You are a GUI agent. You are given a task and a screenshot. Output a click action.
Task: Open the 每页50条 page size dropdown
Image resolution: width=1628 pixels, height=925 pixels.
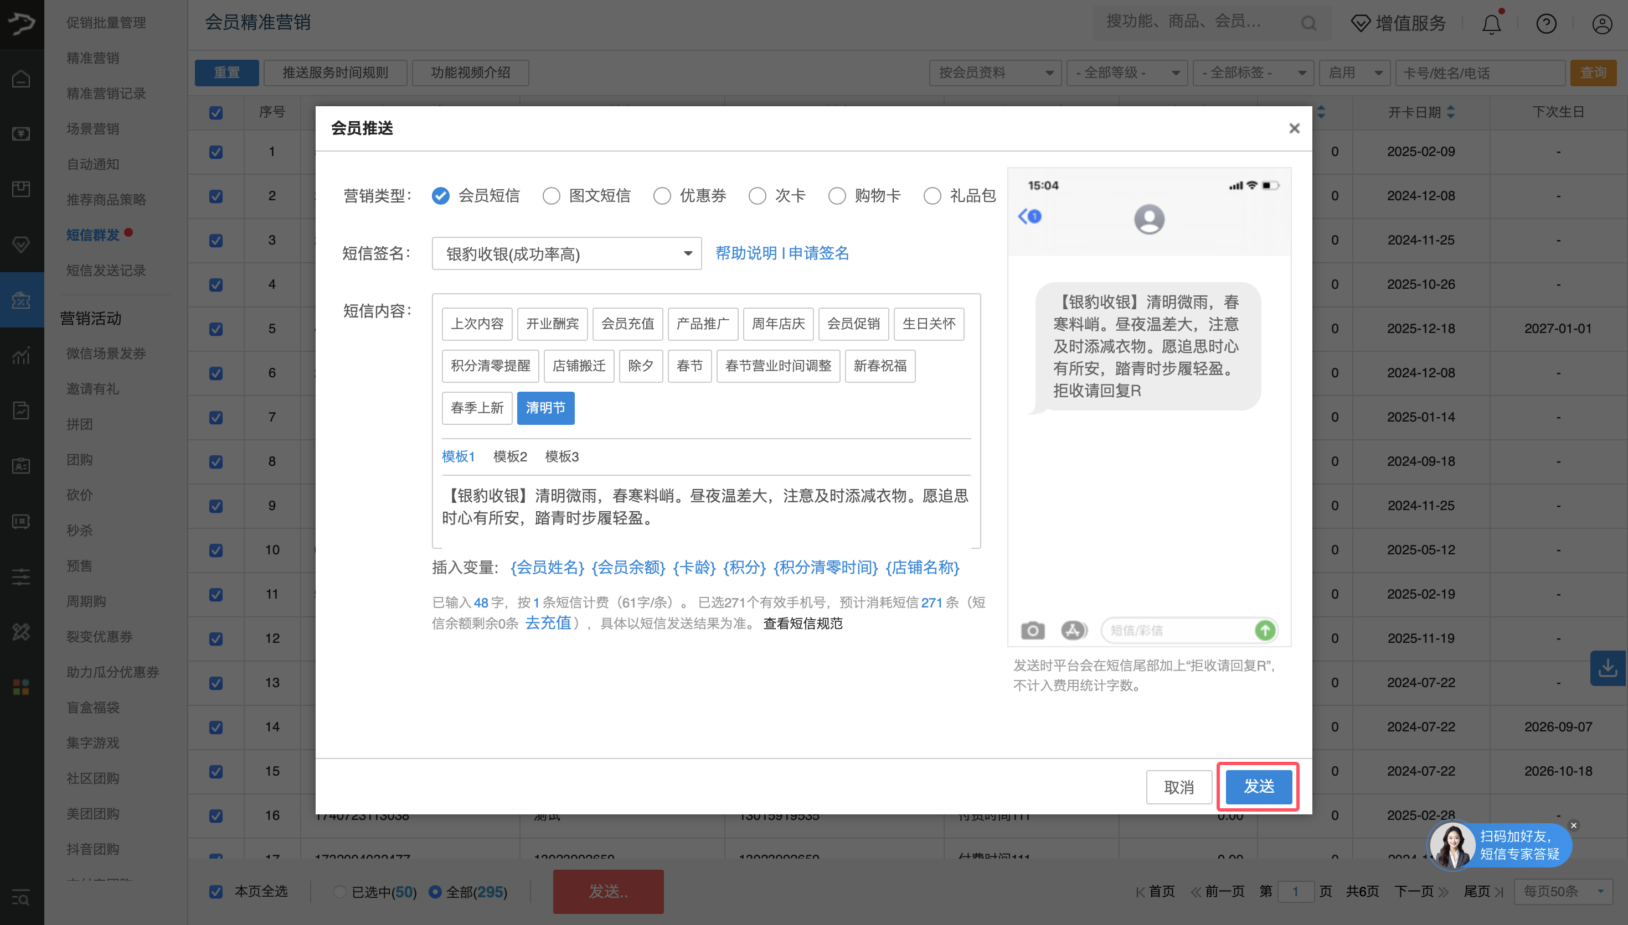pos(1563,891)
